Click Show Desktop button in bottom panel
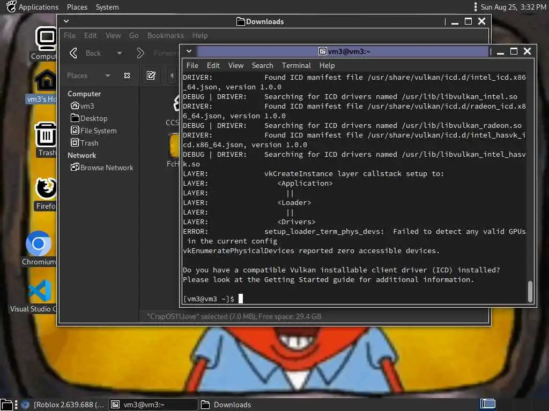The height and width of the screenshot is (411, 549). [6, 405]
